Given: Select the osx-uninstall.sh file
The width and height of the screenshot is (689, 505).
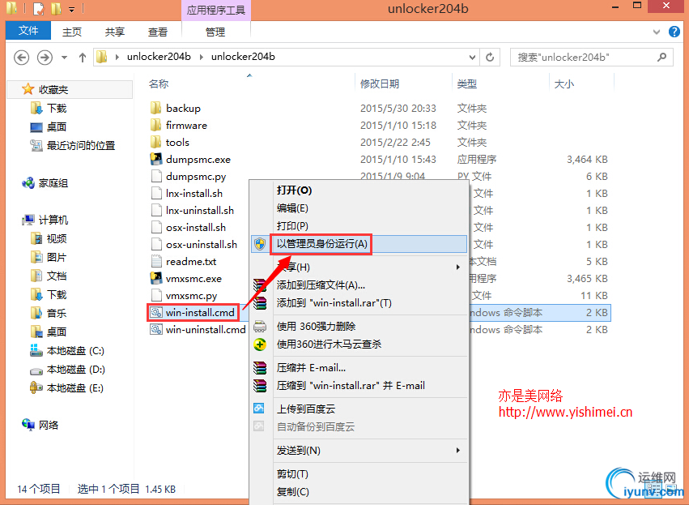Looking at the screenshot, I should coord(202,244).
